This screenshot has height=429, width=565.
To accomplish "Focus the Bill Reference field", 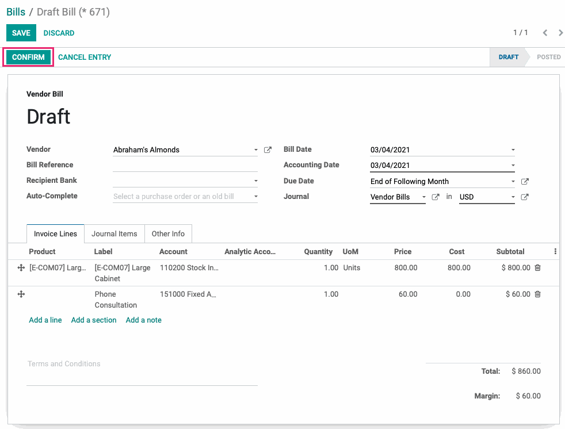I will click(185, 165).
